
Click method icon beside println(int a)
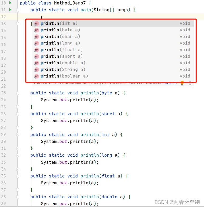click(36, 23)
